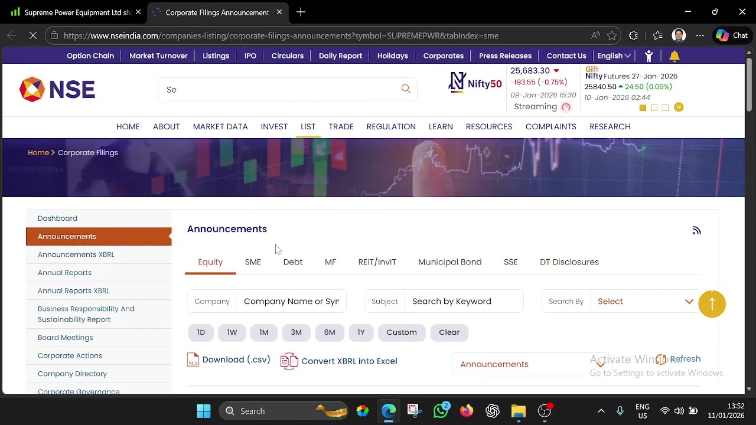Viewport: 756px width, 425px height.
Task: Expand the Search By Select dropdown
Action: [x=645, y=301]
